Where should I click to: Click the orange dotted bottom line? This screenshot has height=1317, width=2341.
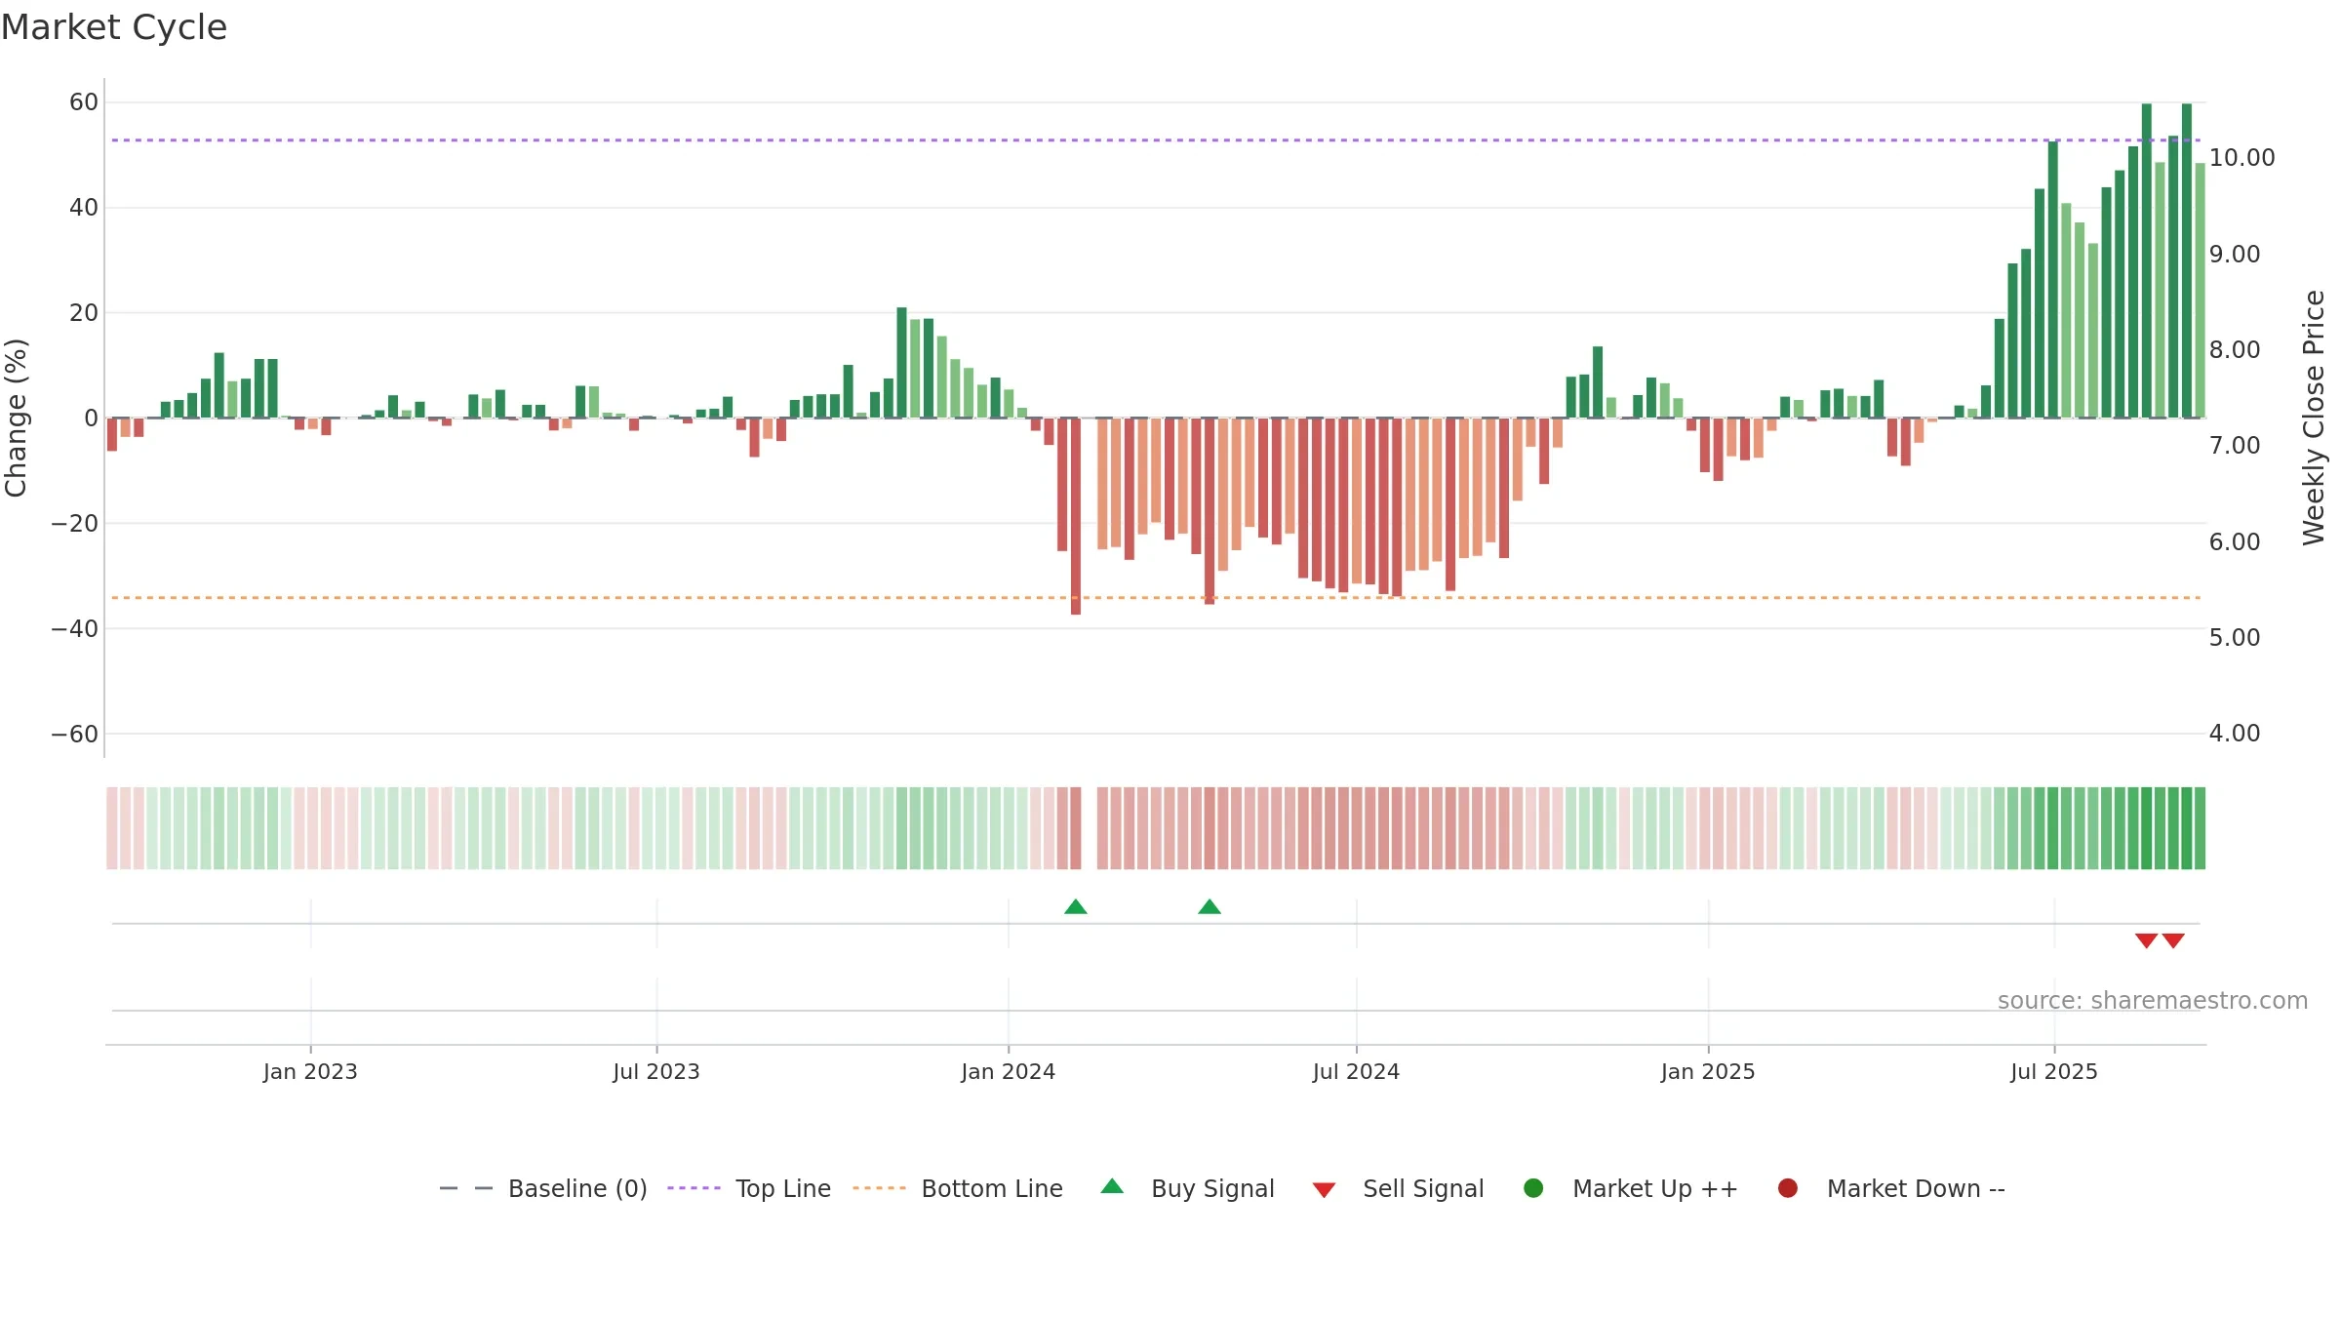(x=1156, y=597)
